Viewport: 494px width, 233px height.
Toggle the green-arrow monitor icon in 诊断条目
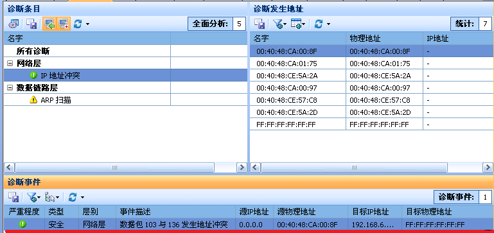tap(49, 24)
